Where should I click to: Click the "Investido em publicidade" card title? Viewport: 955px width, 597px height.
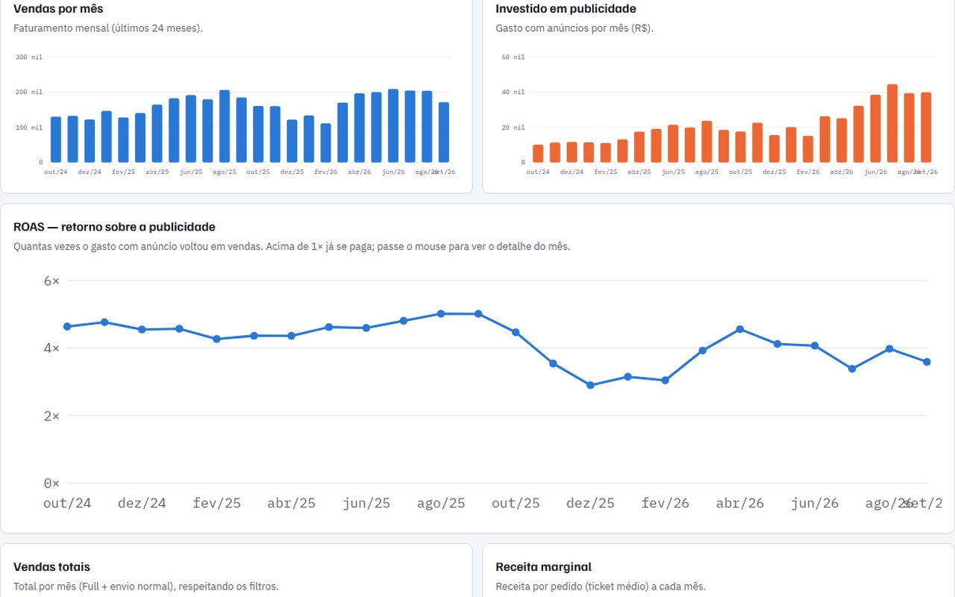pyautogui.click(x=566, y=9)
